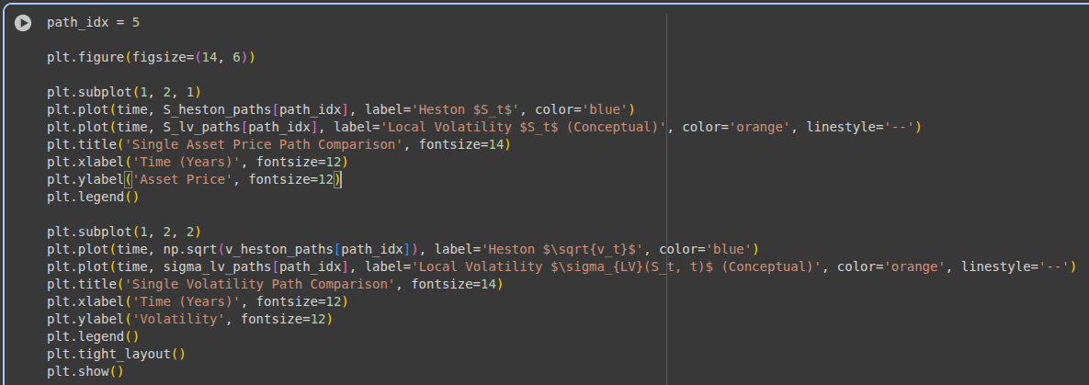The image size is (1089, 385).
Task: Place cursor in first plt.subplot(1, 2, 1) line
Action: click(x=124, y=92)
